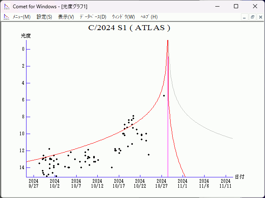Click the Comet for Windows title bar icon
265x198 pixels.
[x=6, y=7]
